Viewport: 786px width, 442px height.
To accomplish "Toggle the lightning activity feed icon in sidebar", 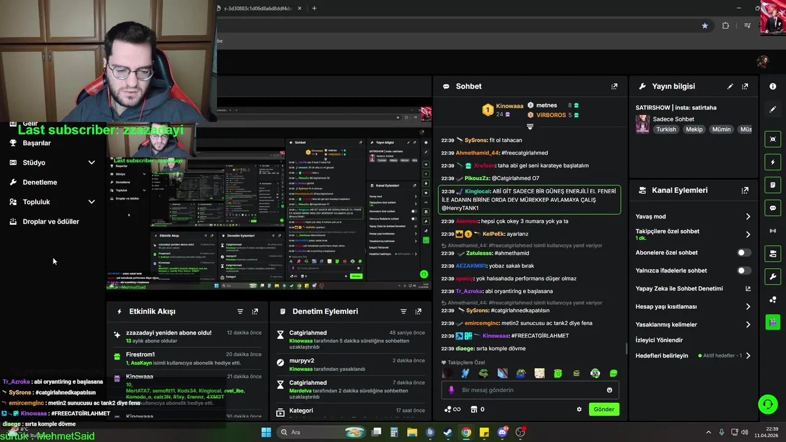I will click(x=773, y=162).
